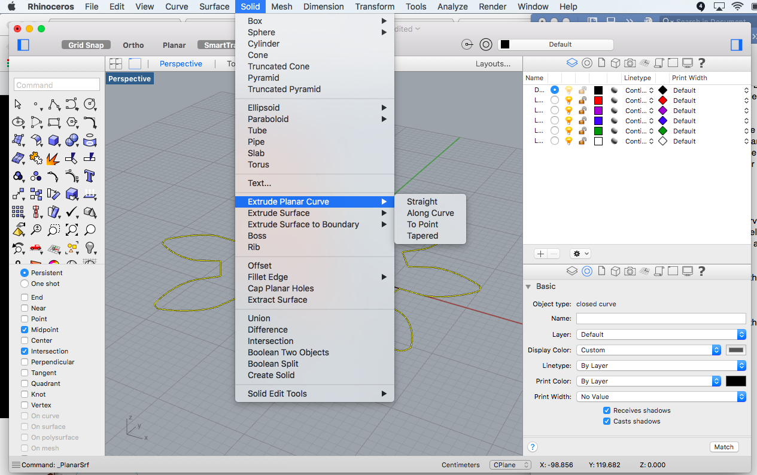The height and width of the screenshot is (475, 757).
Task: Enable the Perpendicular object snap
Action: [x=25, y=362]
